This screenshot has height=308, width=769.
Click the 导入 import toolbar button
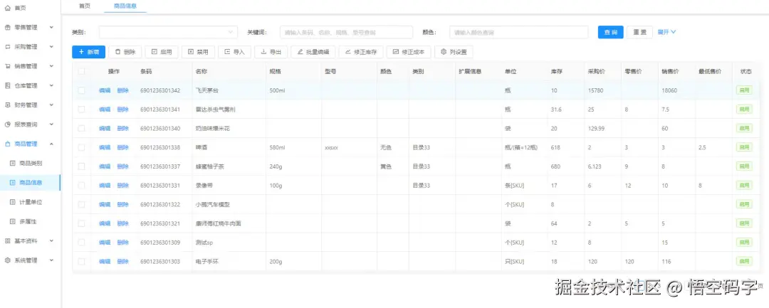pyautogui.click(x=234, y=52)
